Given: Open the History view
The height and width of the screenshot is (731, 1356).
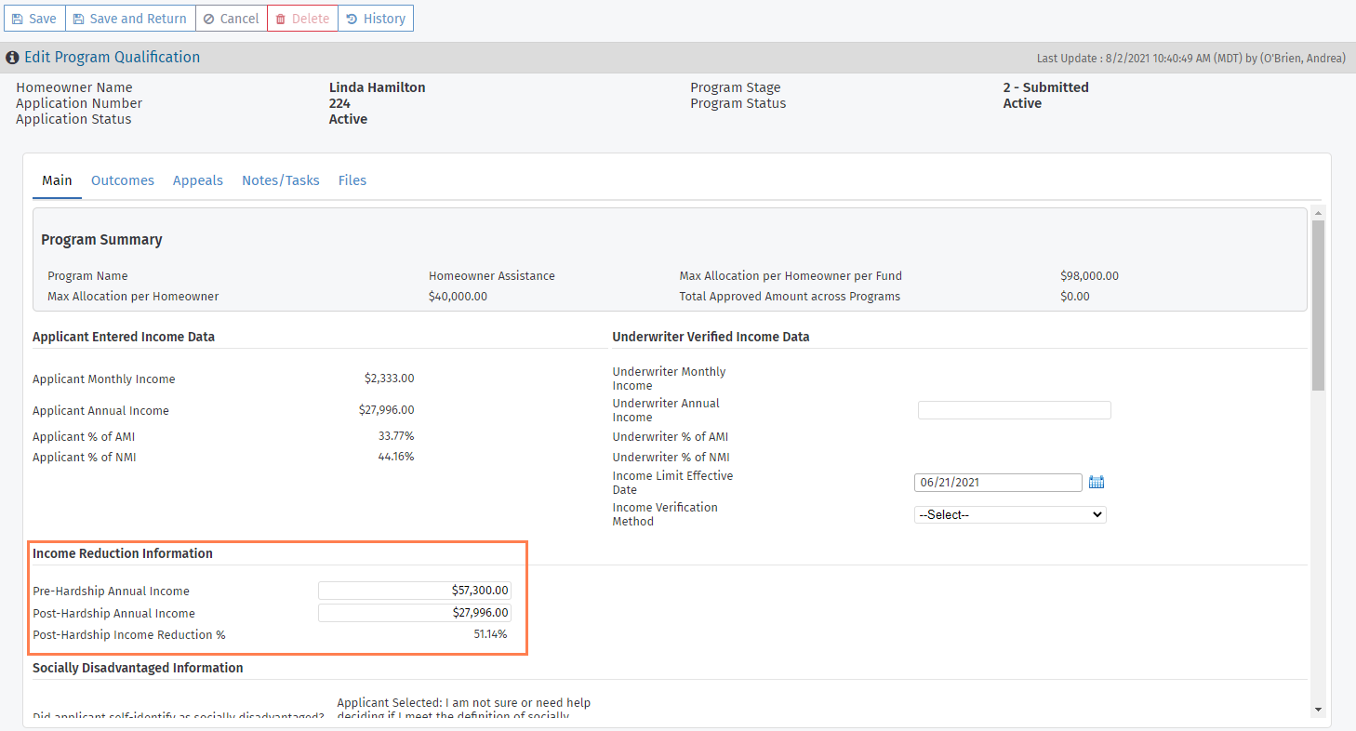Looking at the screenshot, I should tap(376, 19).
